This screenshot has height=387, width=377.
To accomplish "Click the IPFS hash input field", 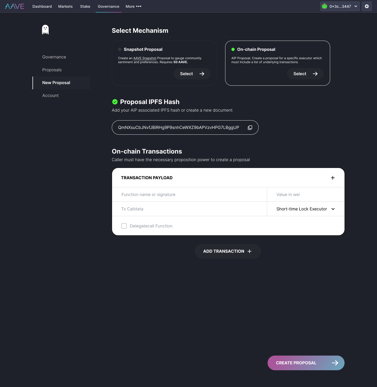I will pyautogui.click(x=185, y=128).
